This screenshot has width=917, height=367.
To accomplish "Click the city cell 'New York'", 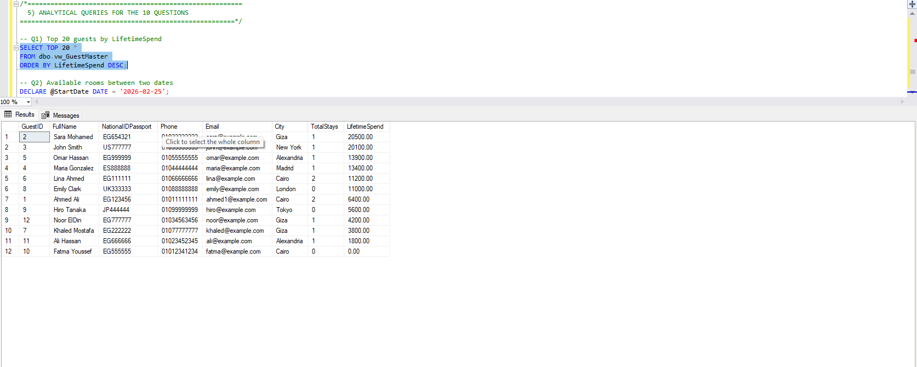I will point(289,147).
